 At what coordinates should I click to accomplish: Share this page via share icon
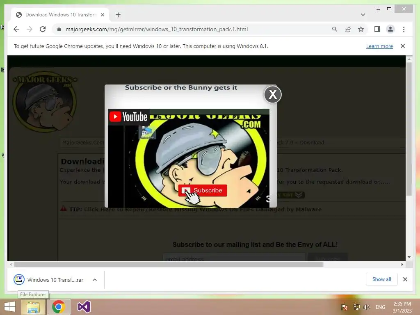click(x=348, y=29)
